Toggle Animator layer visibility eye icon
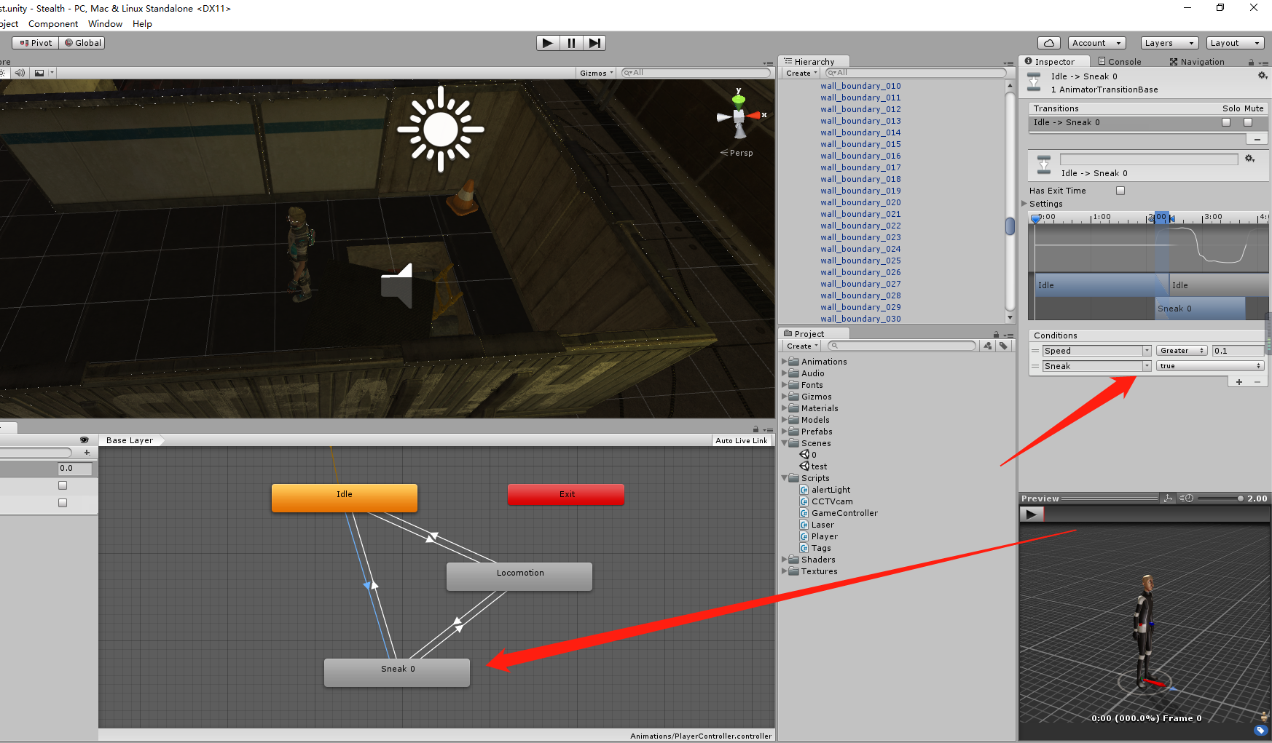The image size is (1272, 743). click(85, 440)
